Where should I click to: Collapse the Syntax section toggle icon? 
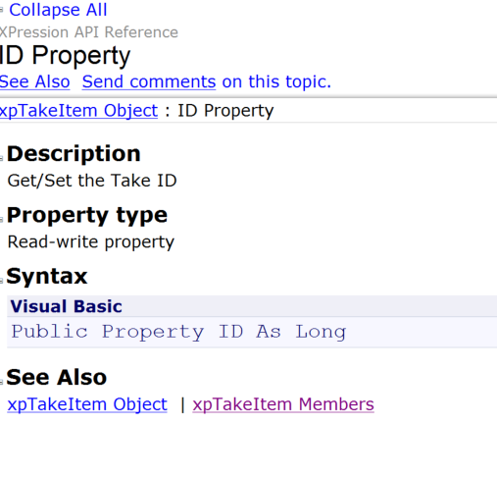pos(1,281)
